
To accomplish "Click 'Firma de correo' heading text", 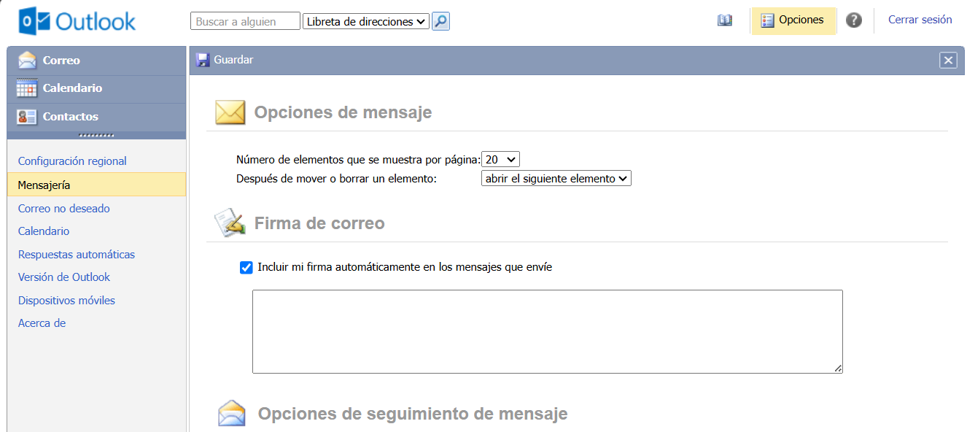I will 319,223.
